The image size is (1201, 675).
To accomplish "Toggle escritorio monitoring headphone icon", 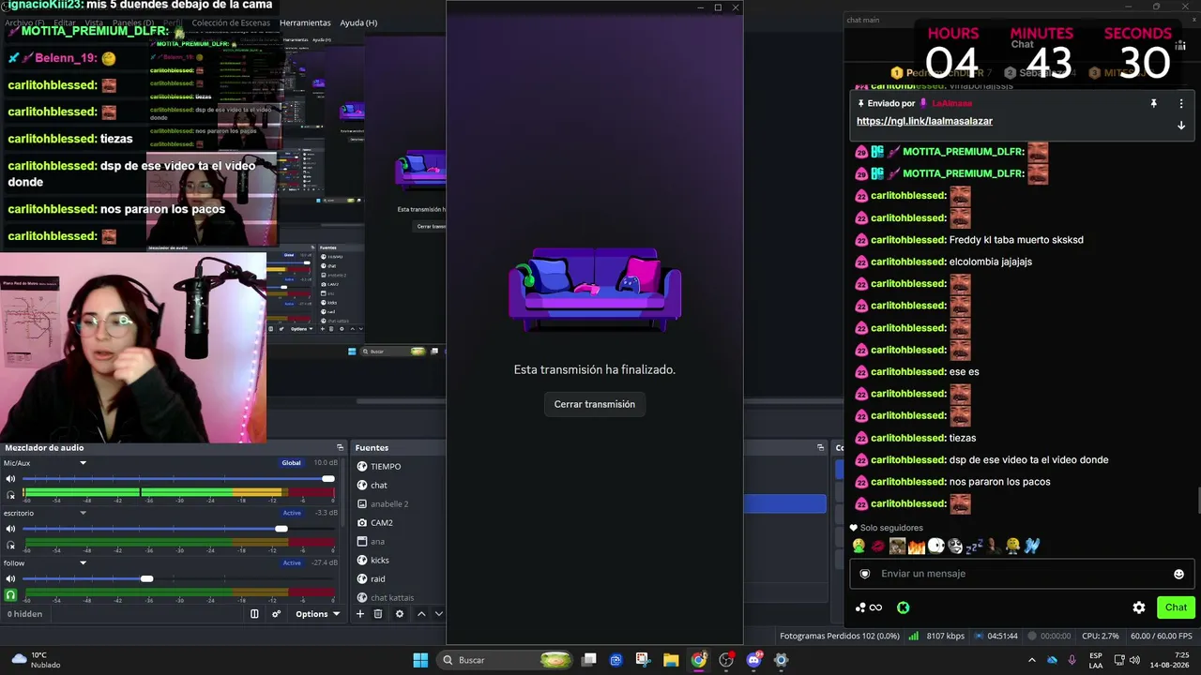I will tap(11, 545).
